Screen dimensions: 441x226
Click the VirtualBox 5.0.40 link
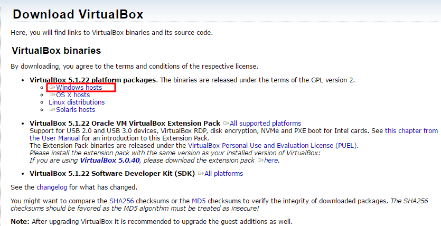click(110, 161)
